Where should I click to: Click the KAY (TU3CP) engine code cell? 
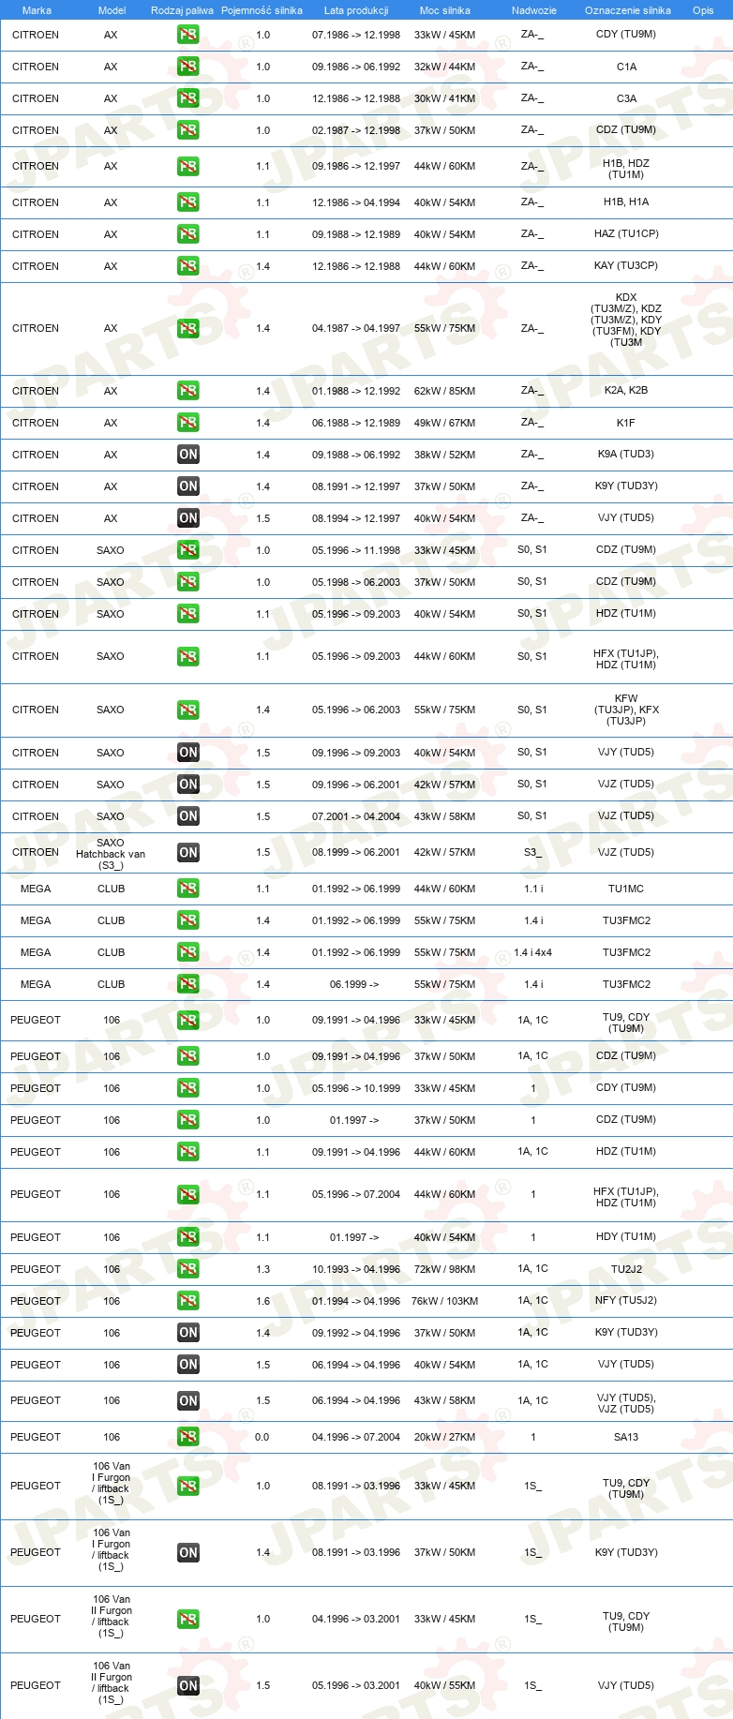point(626,266)
